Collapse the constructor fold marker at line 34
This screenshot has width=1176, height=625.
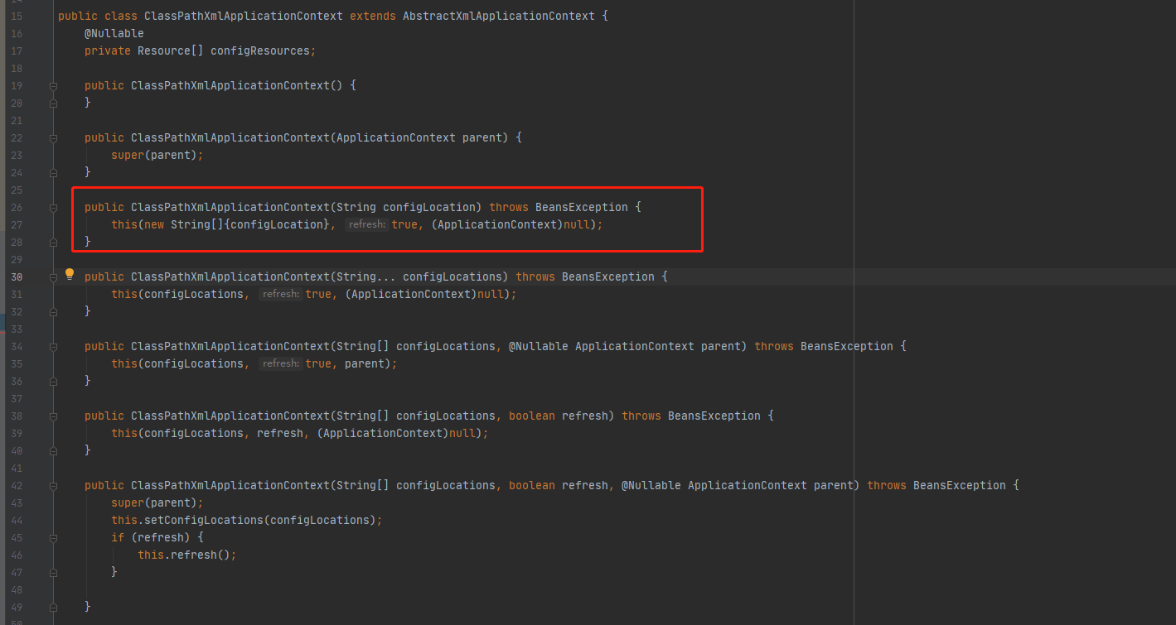point(53,346)
